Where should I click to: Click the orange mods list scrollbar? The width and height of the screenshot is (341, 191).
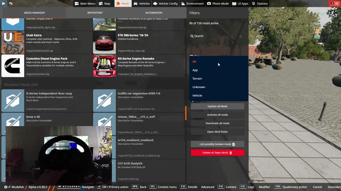[186, 113]
